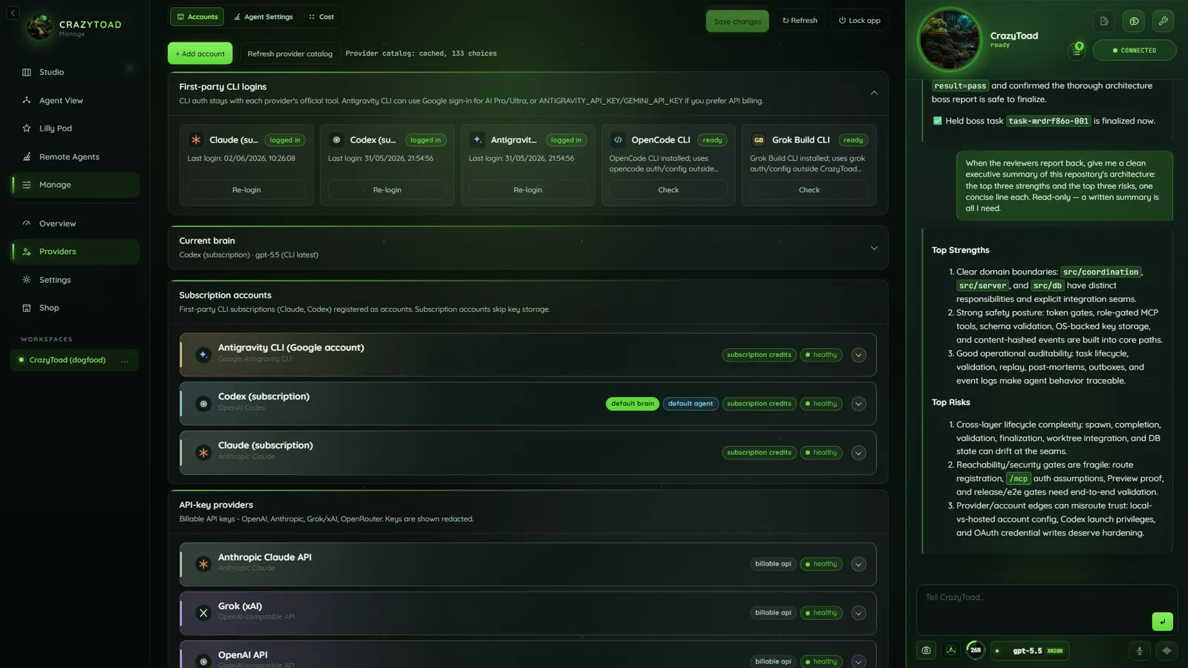Open Remote Agents in the sidebar
1188x668 pixels.
click(x=74, y=157)
